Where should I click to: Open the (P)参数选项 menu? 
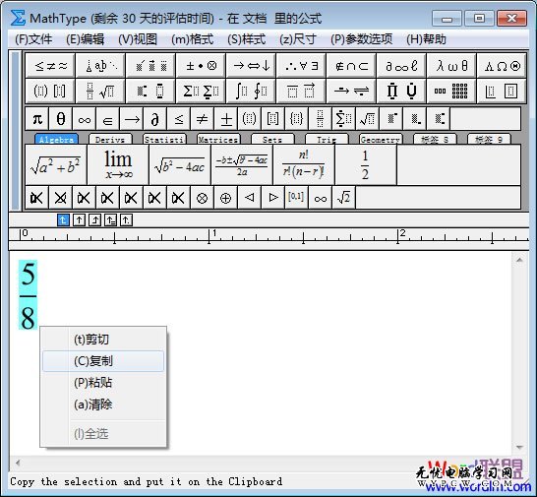tap(361, 39)
